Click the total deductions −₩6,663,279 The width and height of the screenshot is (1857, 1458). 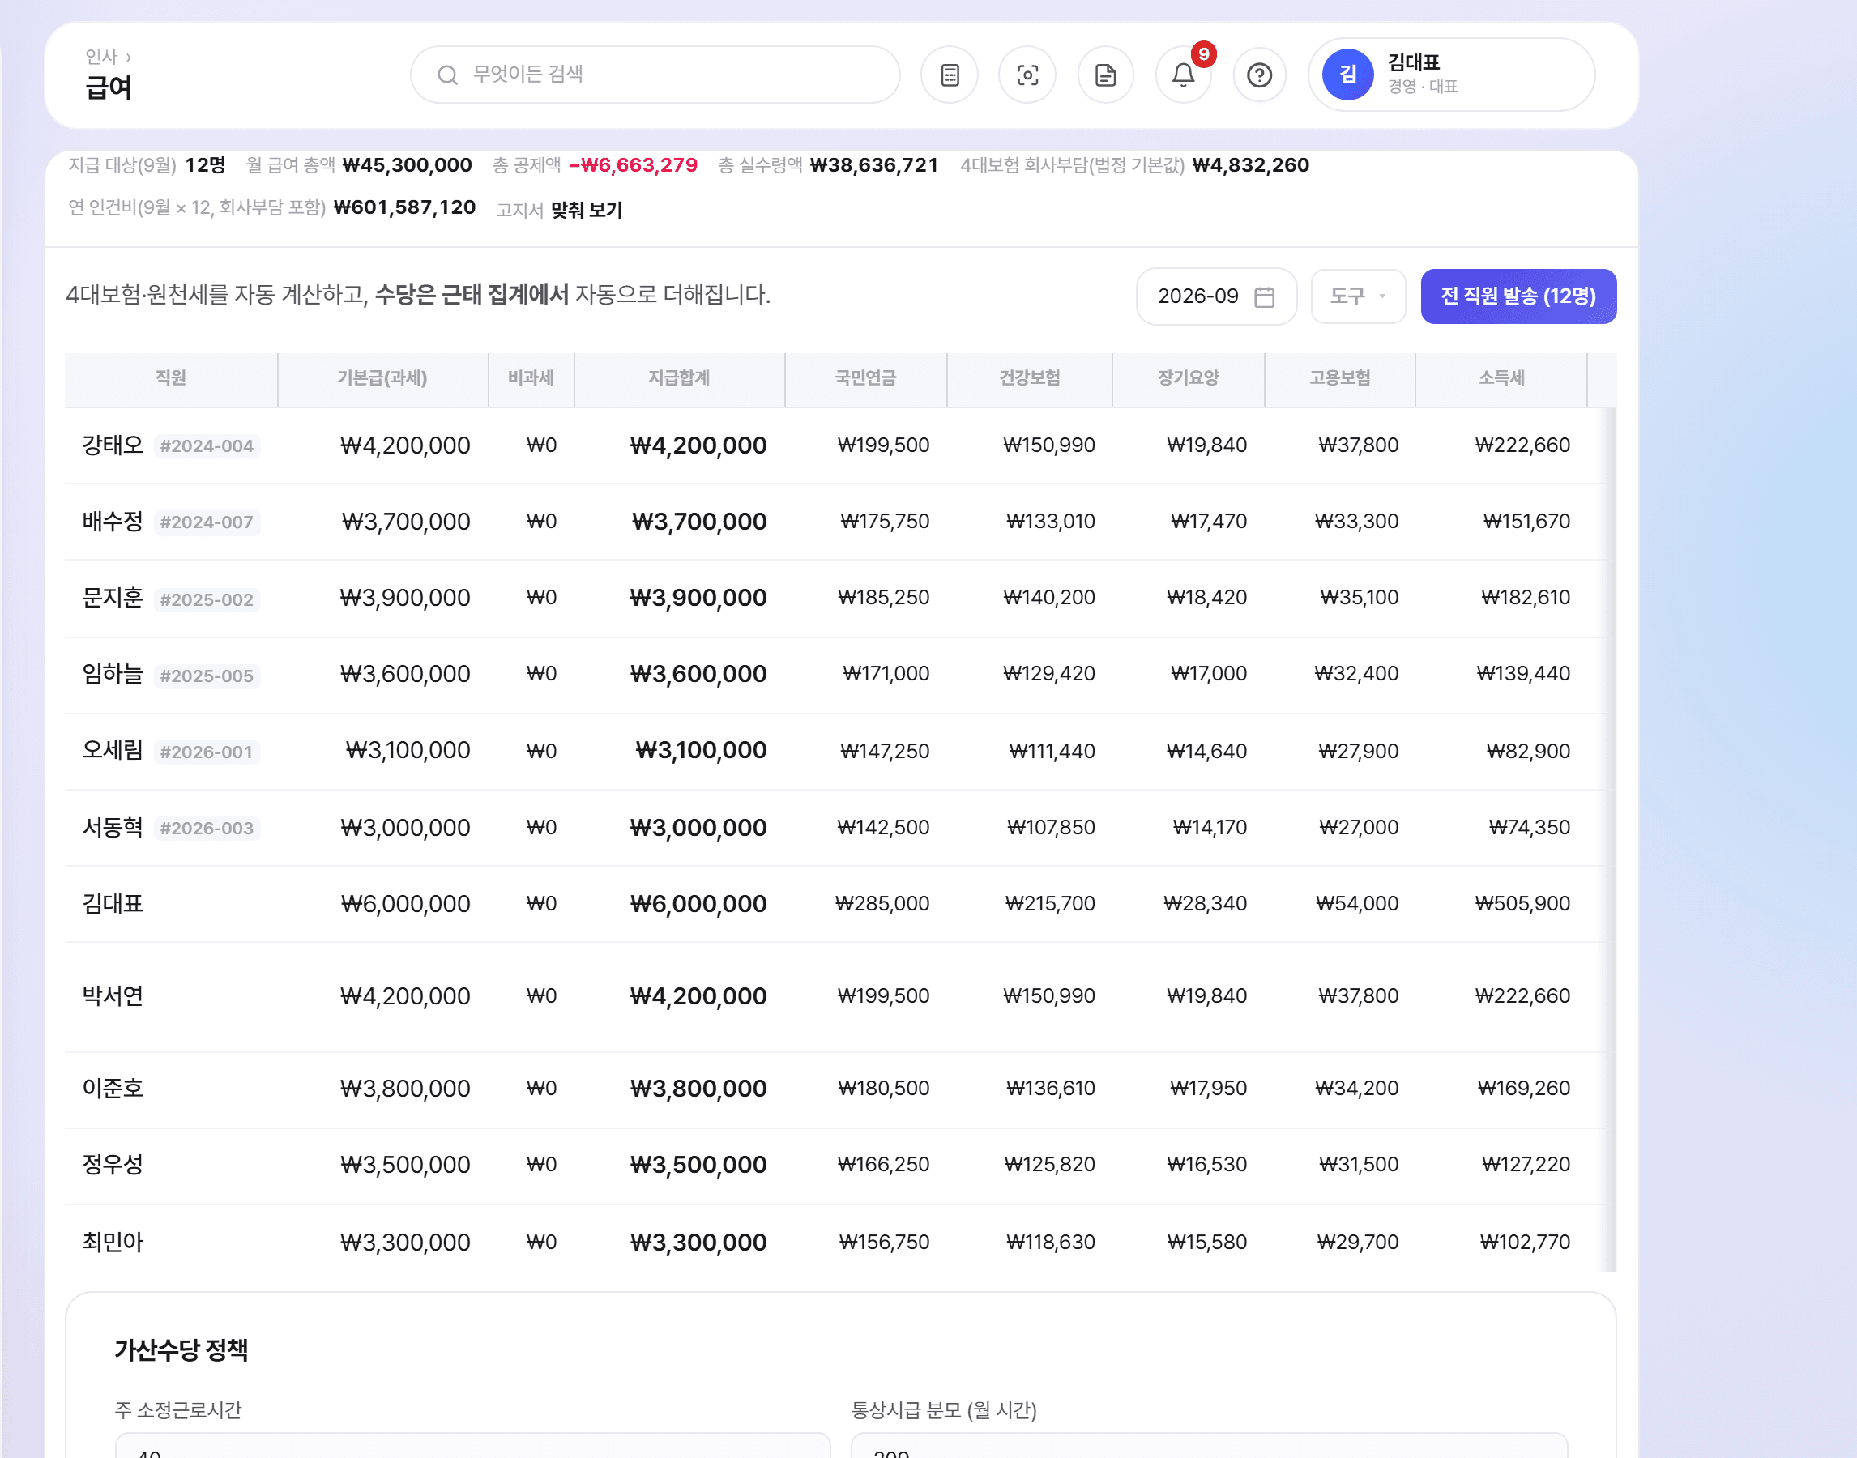point(634,164)
